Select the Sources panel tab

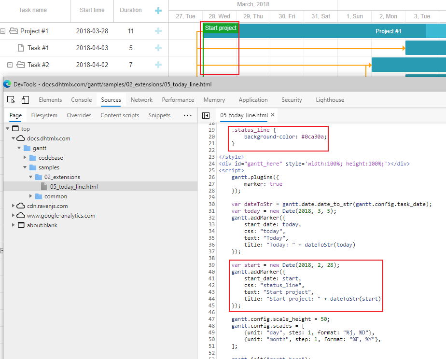click(111, 100)
